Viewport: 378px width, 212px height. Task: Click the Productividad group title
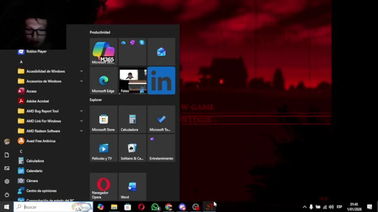coord(100,32)
